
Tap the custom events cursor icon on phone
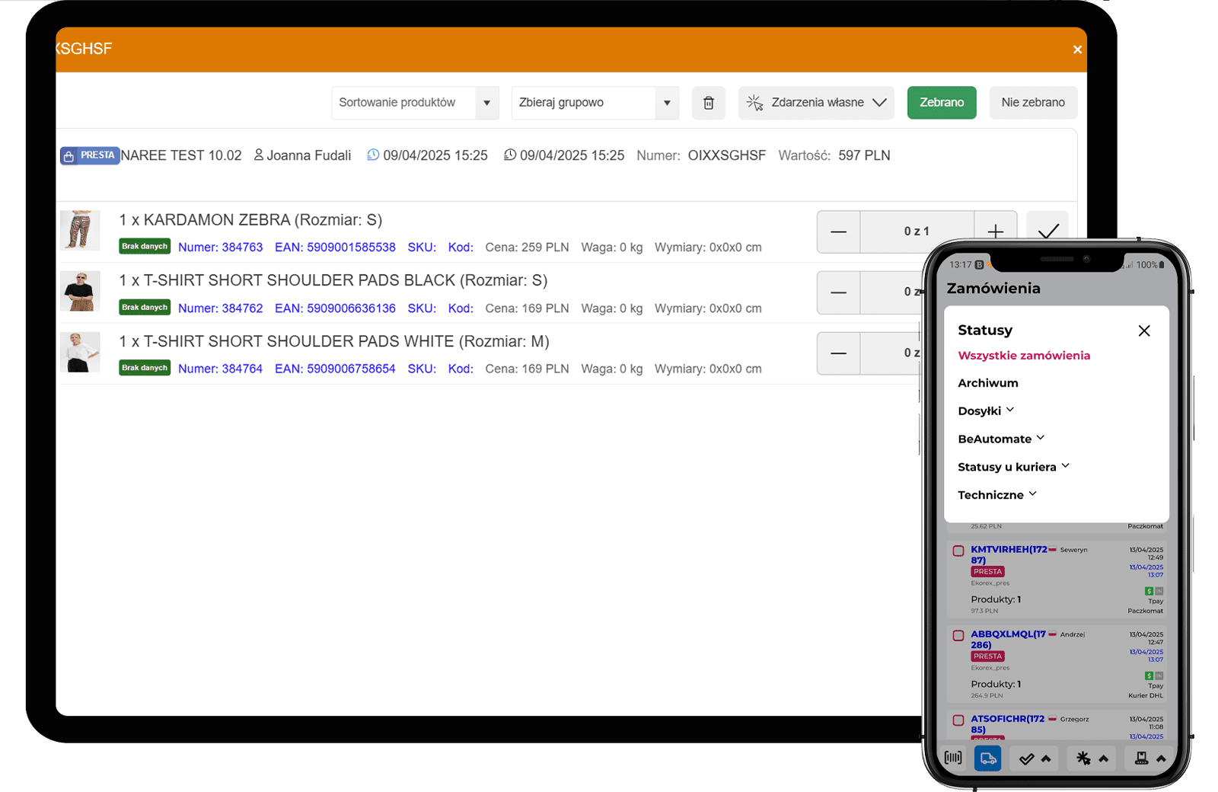coord(1083,758)
